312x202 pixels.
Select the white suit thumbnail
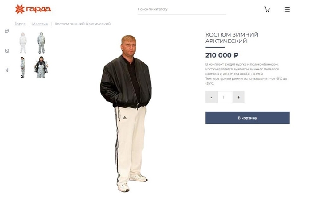(23, 43)
